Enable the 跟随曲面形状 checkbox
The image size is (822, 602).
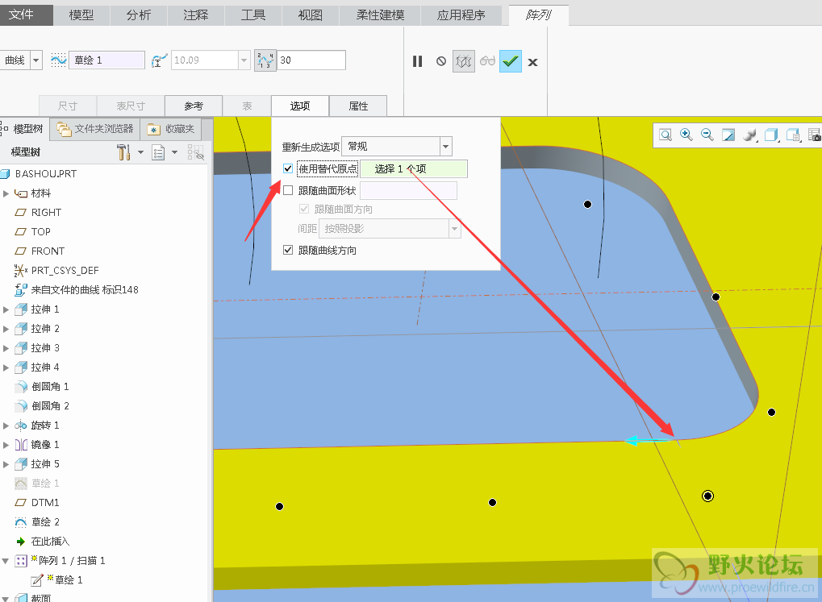pyautogui.click(x=288, y=190)
